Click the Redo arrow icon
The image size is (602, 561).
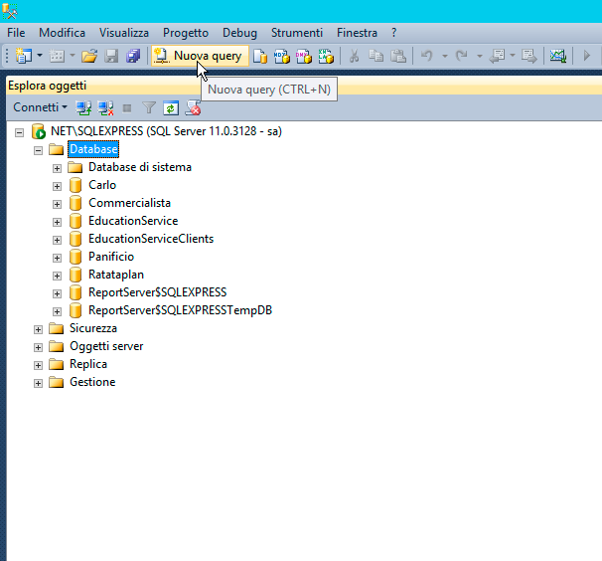click(461, 56)
